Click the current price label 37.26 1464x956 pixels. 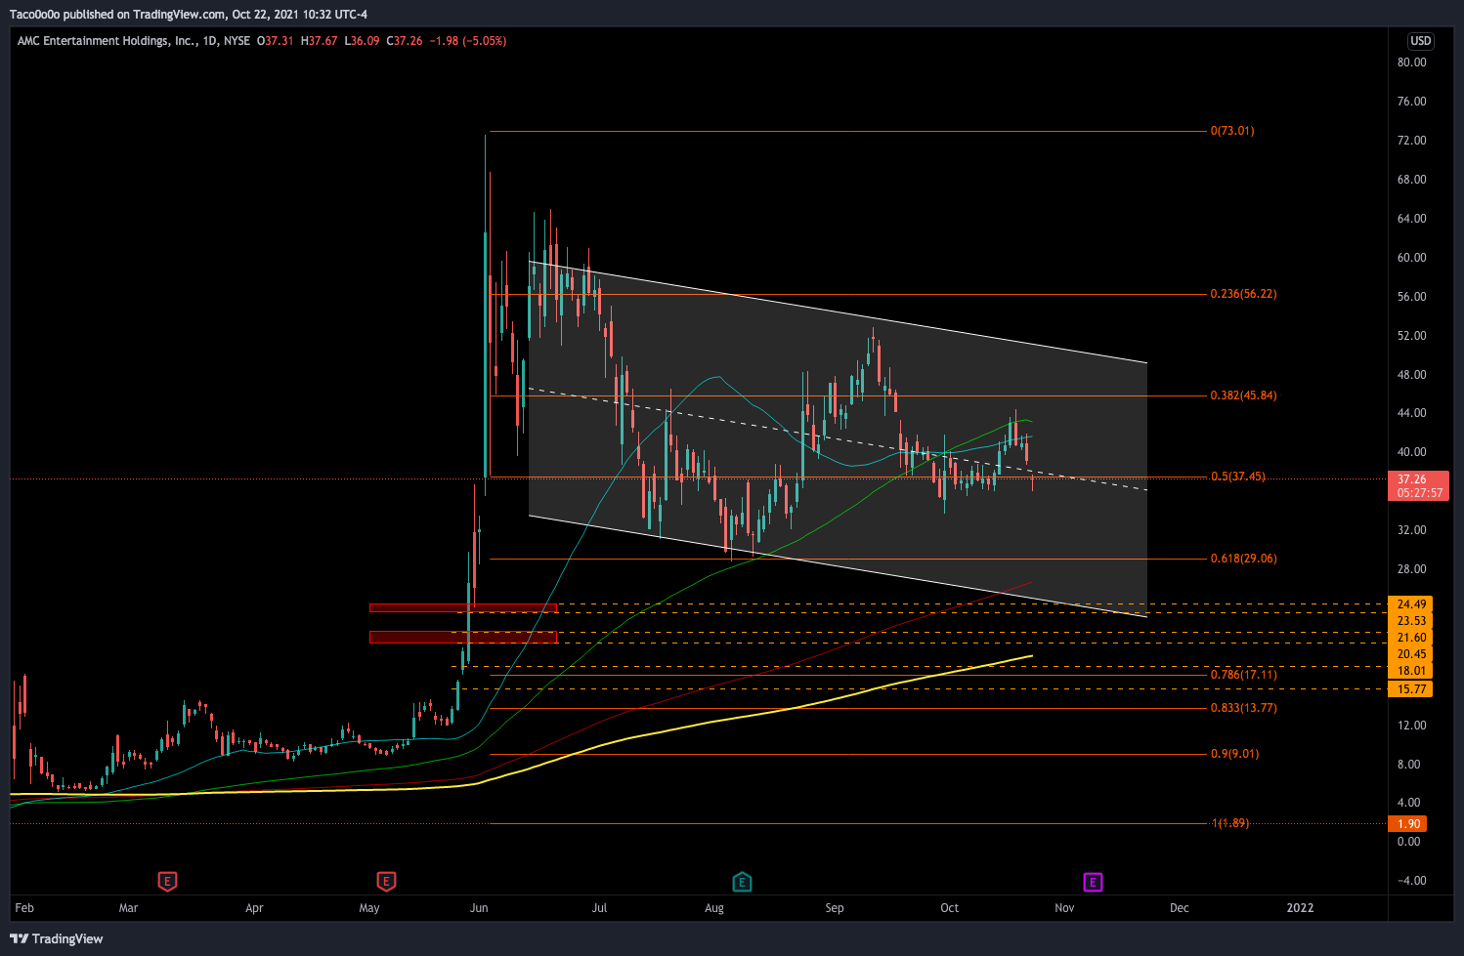coord(1411,479)
